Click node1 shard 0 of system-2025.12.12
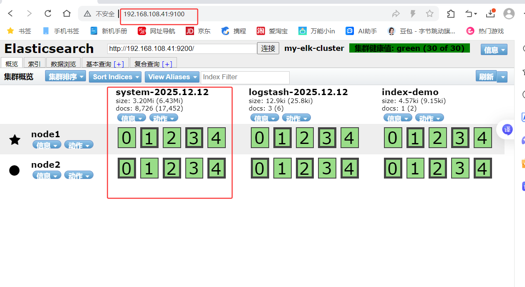 [x=127, y=138]
